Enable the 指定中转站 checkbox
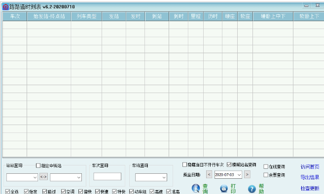The width and height of the screenshot is (324, 194). pos(38,165)
